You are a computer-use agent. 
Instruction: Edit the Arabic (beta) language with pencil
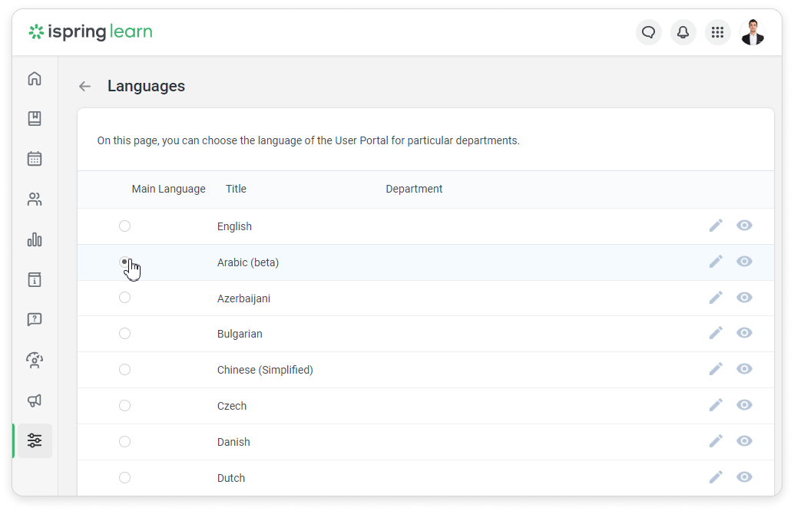click(x=716, y=262)
